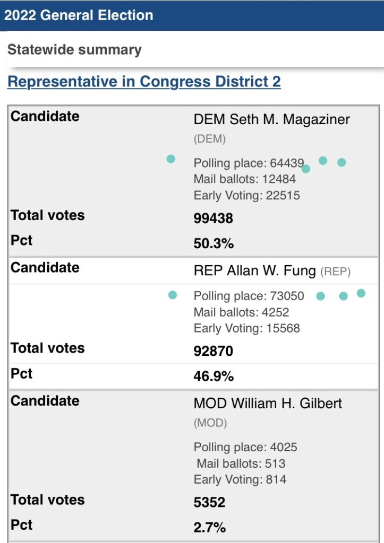This screenshot has width=384, height=543.
Task: Select candidate name REP Allan W. Fung
Action: click(254, 270)
